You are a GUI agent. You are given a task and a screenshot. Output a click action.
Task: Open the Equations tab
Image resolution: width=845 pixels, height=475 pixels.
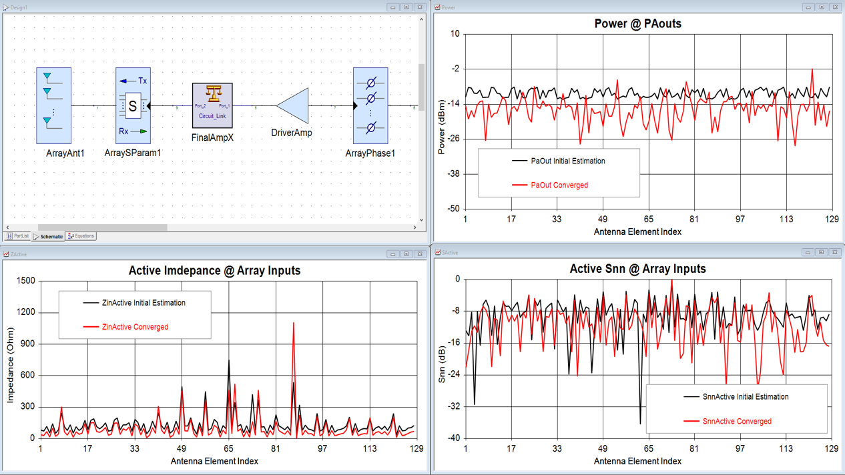pos(81,236)
